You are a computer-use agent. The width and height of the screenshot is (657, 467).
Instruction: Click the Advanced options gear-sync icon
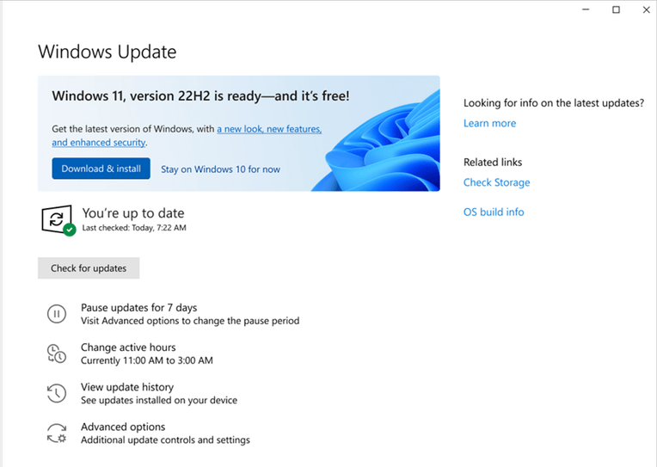tap(56, 433)
